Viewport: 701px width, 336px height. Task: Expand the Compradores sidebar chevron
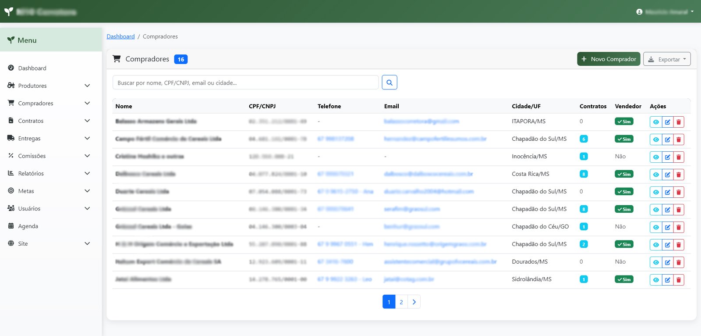(x=87, y=103)
